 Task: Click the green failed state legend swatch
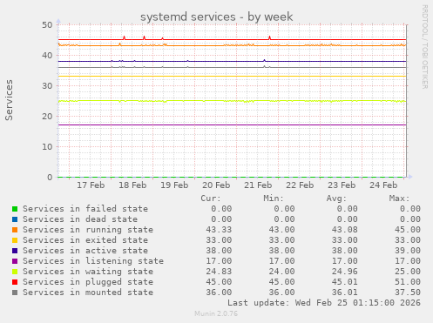pos(15,209)
